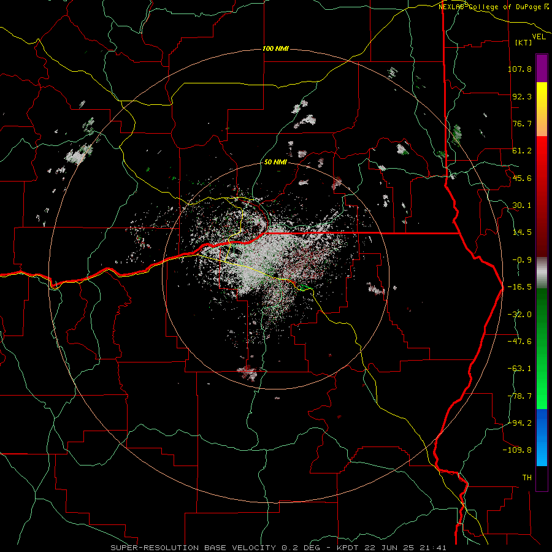Select the -16.5 scale value

tap(519, 286)
